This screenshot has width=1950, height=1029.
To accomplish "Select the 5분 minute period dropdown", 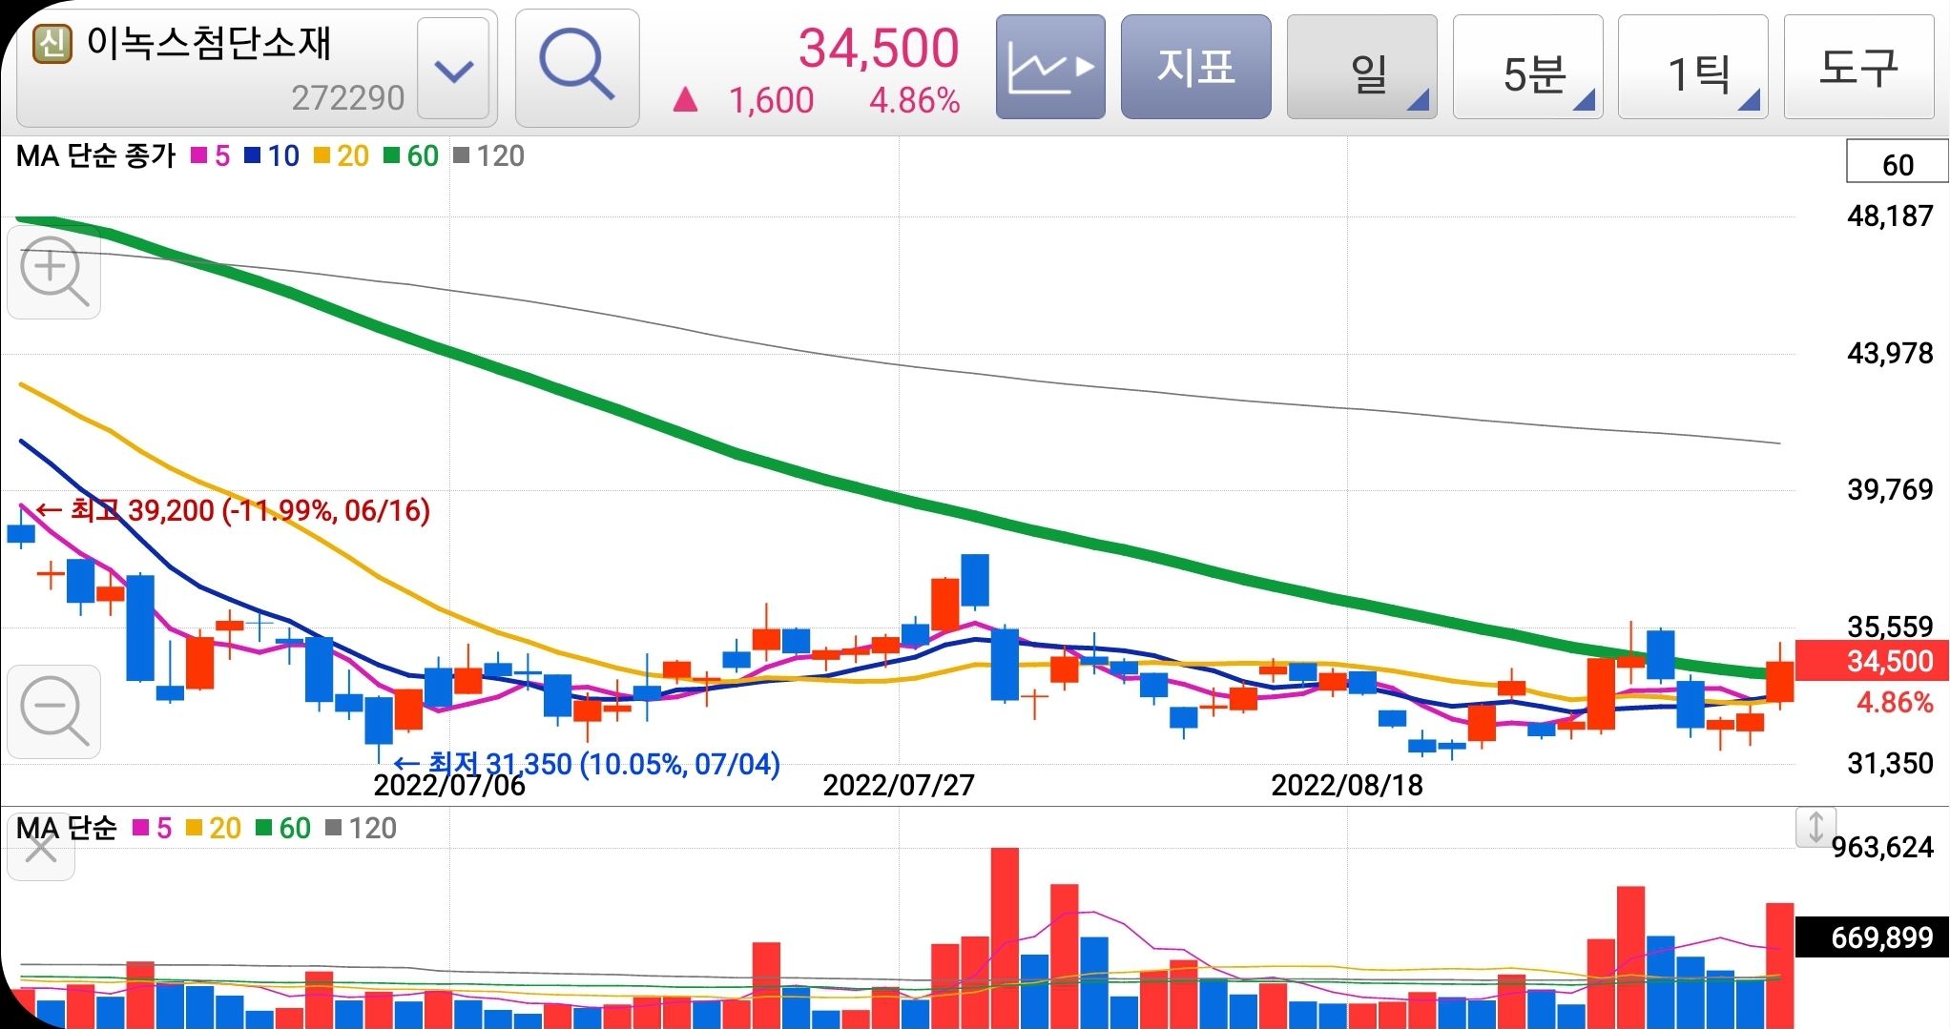I will (x=1527, y=68).
